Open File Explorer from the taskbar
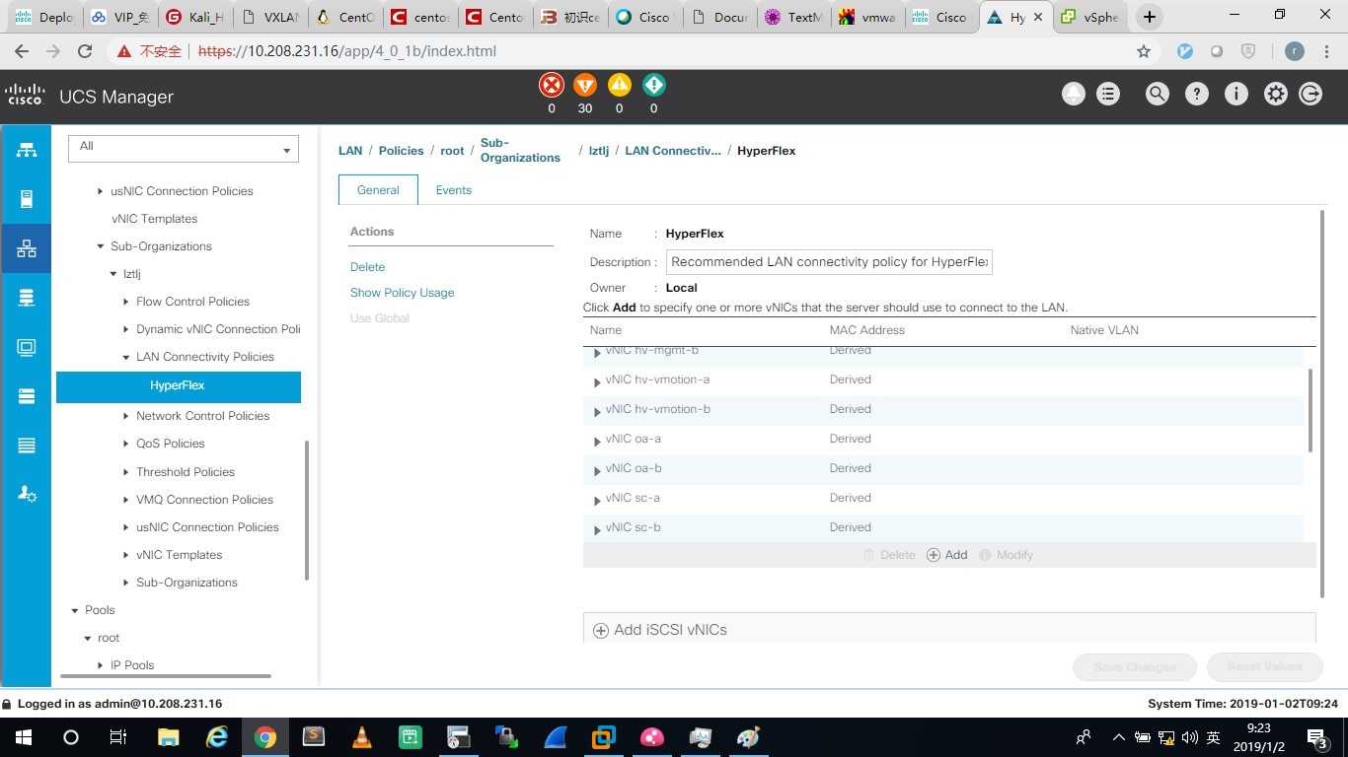Image resolution: width=1348 pixels, height=757 pixels. [168, 736]
